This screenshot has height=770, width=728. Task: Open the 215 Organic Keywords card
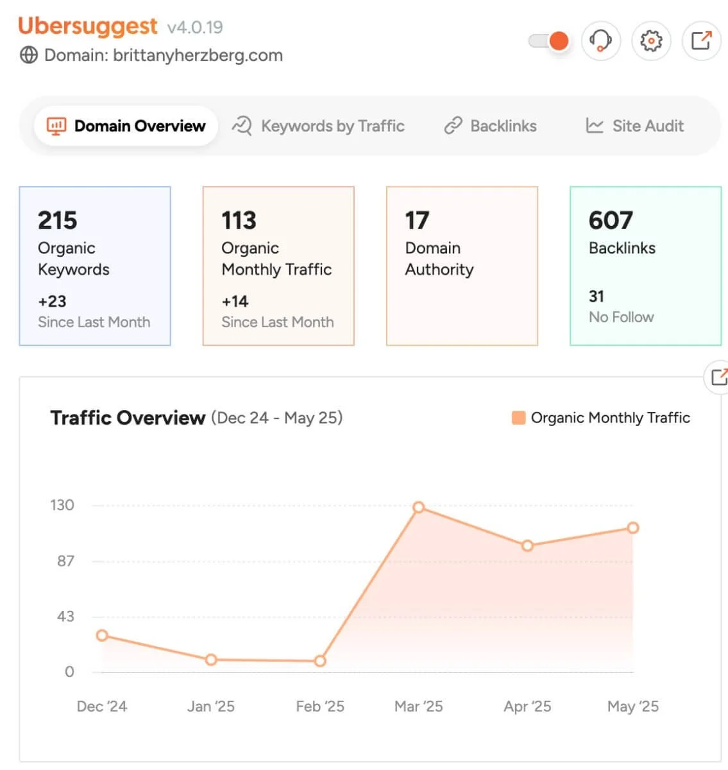(95, 266)
